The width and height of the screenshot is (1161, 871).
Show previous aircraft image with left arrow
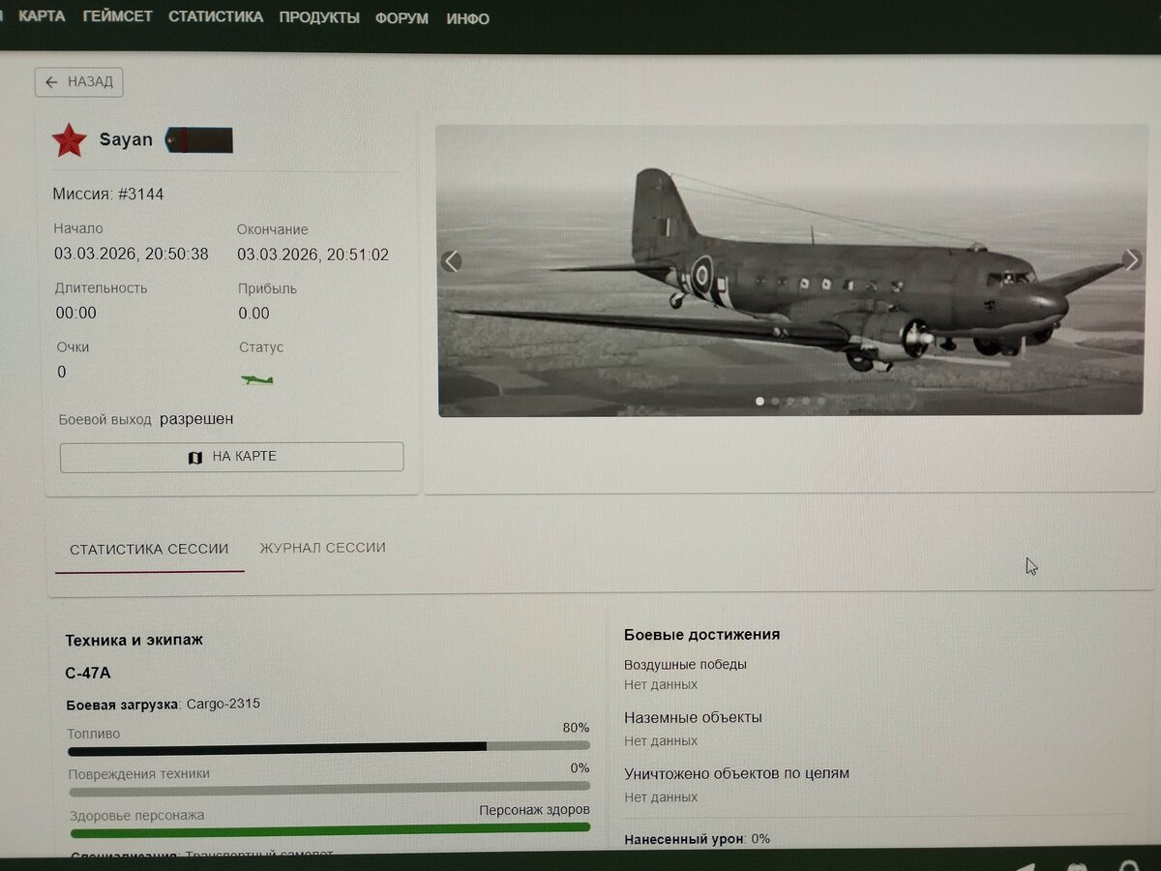pos(451,261)
